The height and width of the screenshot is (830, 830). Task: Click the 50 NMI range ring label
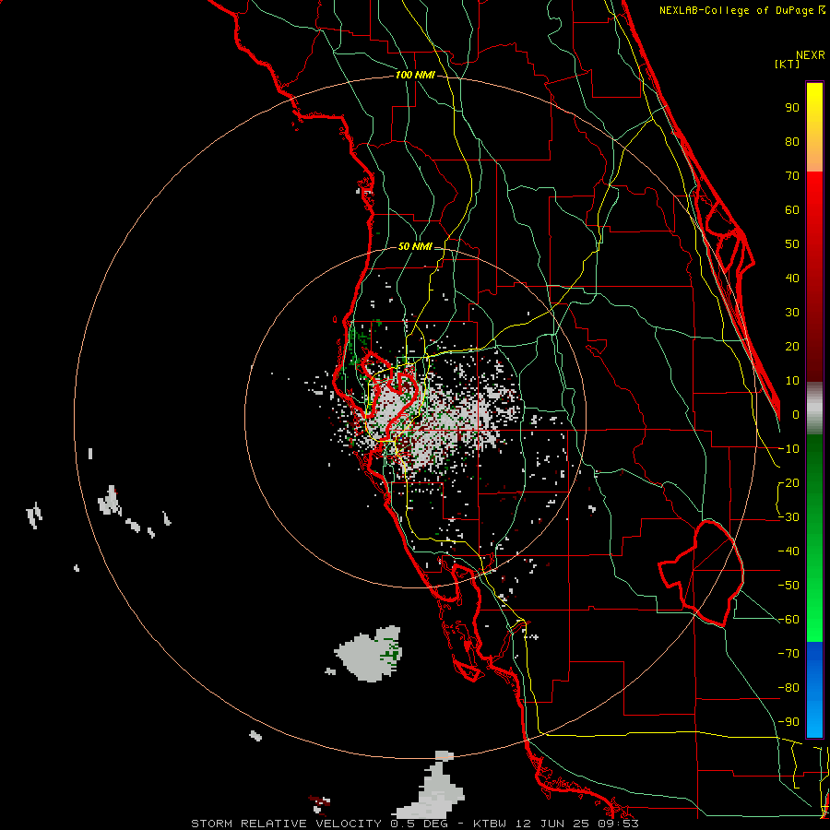coord(415,246)
